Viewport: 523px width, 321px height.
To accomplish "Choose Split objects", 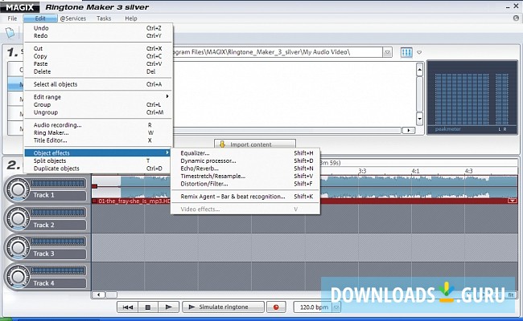I will point(98,160).
